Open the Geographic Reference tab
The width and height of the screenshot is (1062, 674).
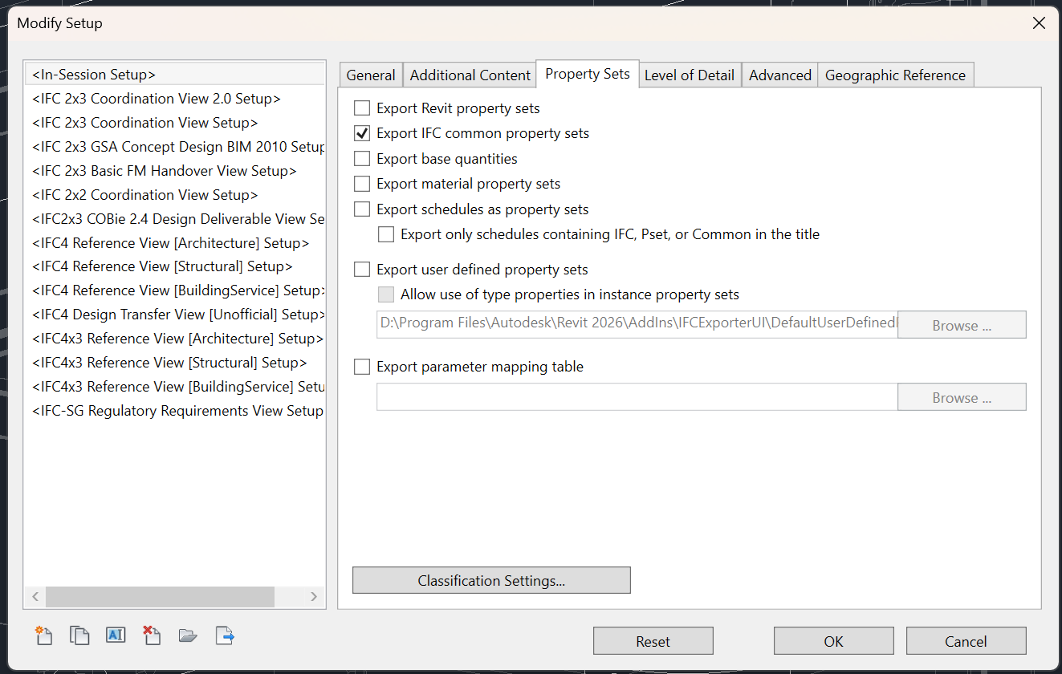[x=895, y=75]
